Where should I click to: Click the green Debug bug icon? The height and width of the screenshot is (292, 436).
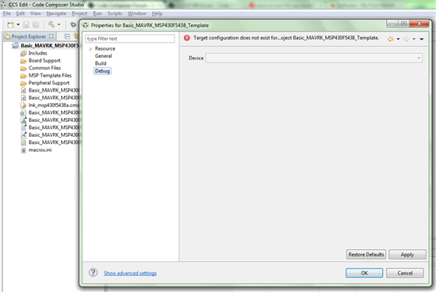[73, 25]
